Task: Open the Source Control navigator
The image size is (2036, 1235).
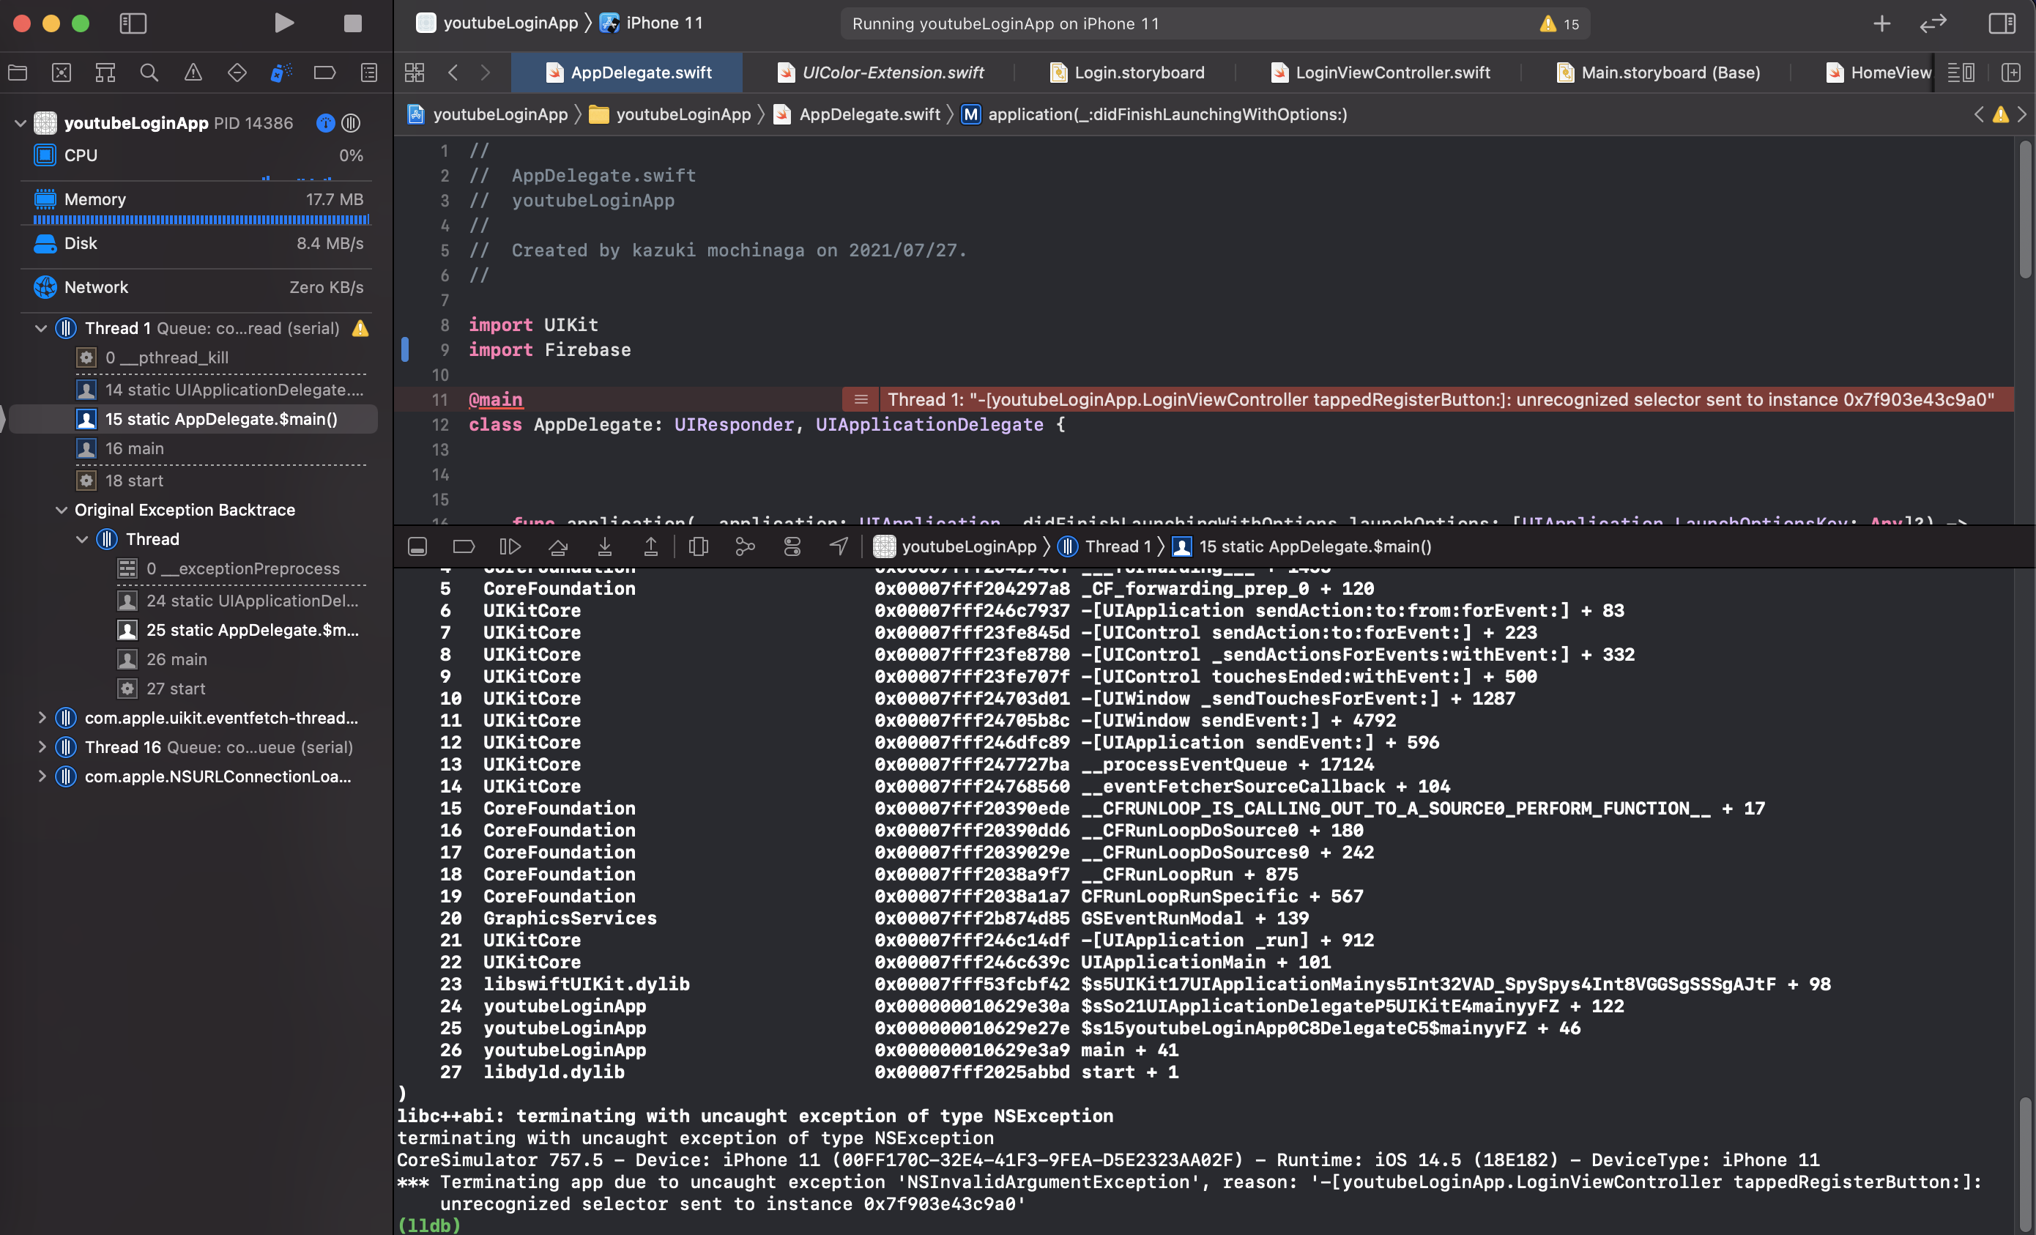Action: [x=62, y=73]
